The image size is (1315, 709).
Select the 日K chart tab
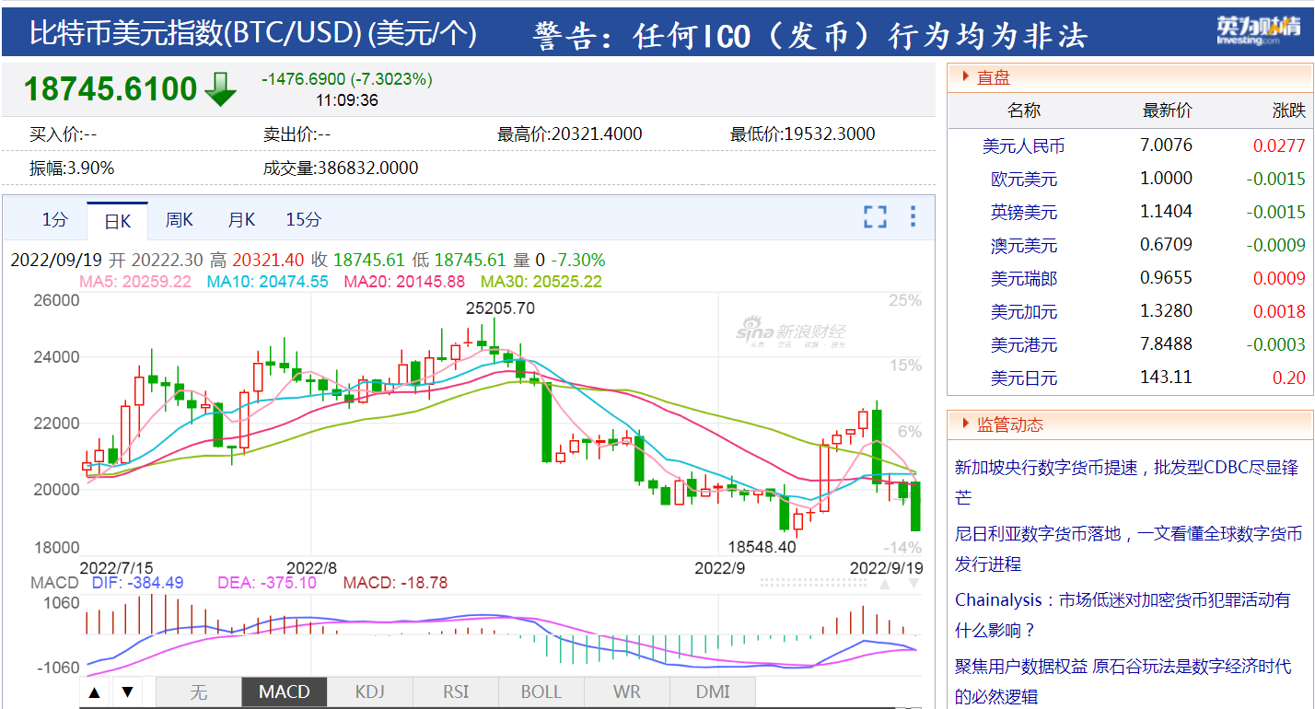coord(118,221)
